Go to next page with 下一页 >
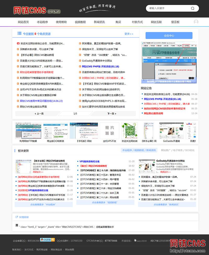The image size is (209, 255). pyautogui.click(x=111, y=114)
